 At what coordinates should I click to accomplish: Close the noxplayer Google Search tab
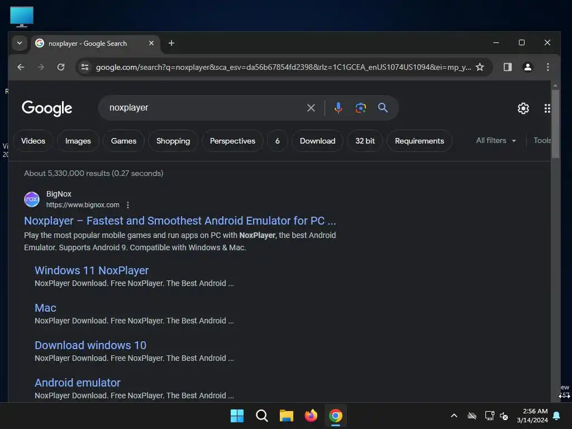(x=151, y=43)
